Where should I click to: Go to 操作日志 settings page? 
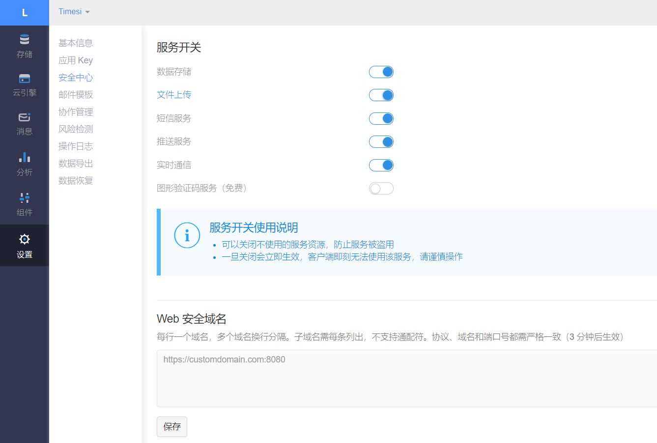tap(76, 146)
